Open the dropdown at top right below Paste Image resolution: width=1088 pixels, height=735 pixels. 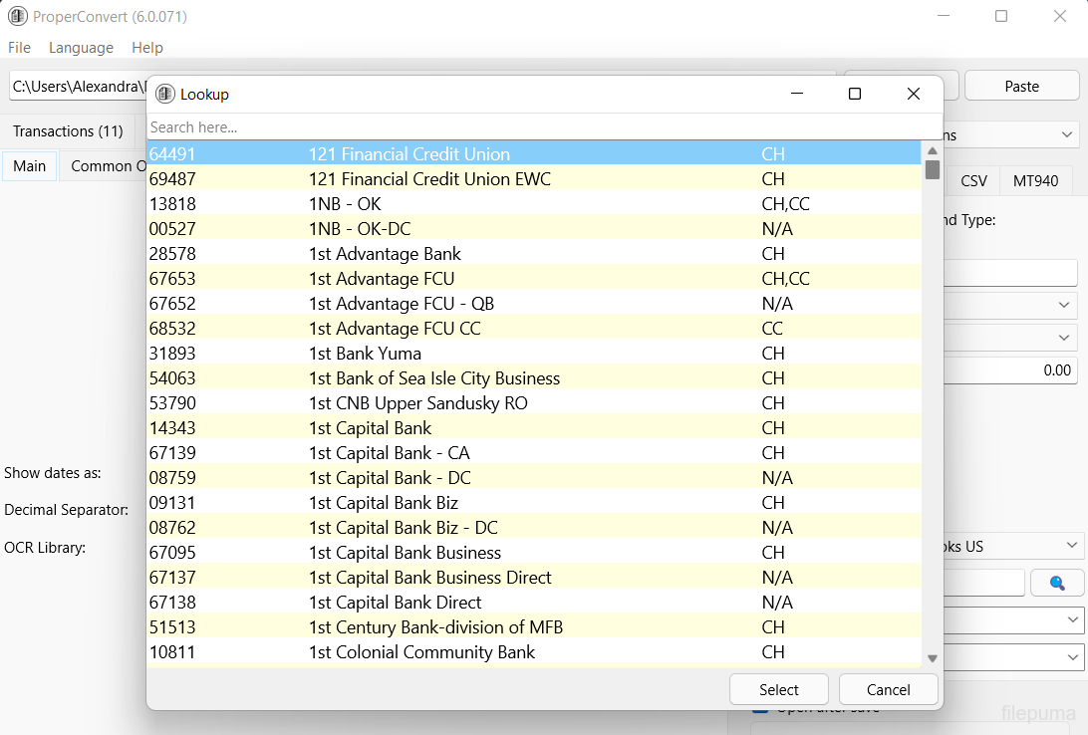pos(1067,134)
